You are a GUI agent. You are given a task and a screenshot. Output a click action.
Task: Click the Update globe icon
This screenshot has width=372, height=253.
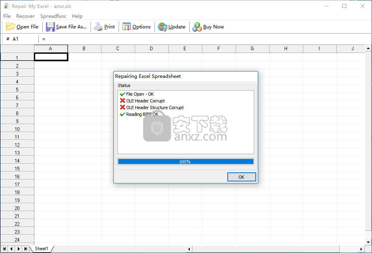coord(162,27)
